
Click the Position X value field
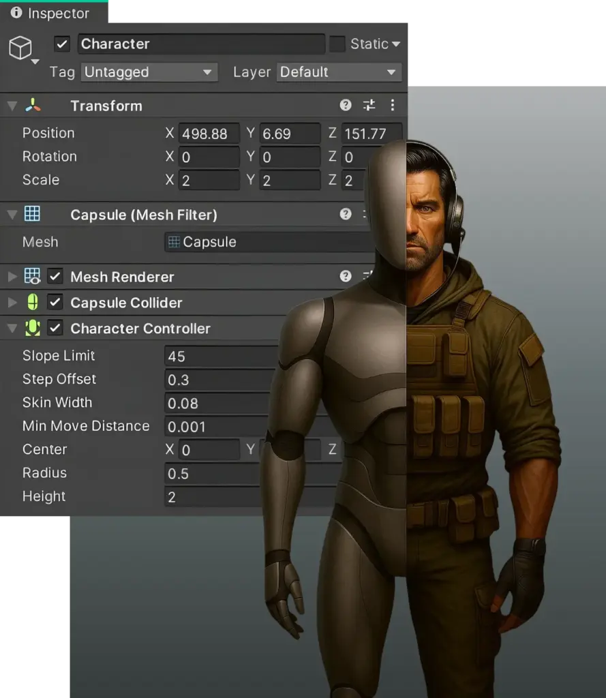click(208, 134)
